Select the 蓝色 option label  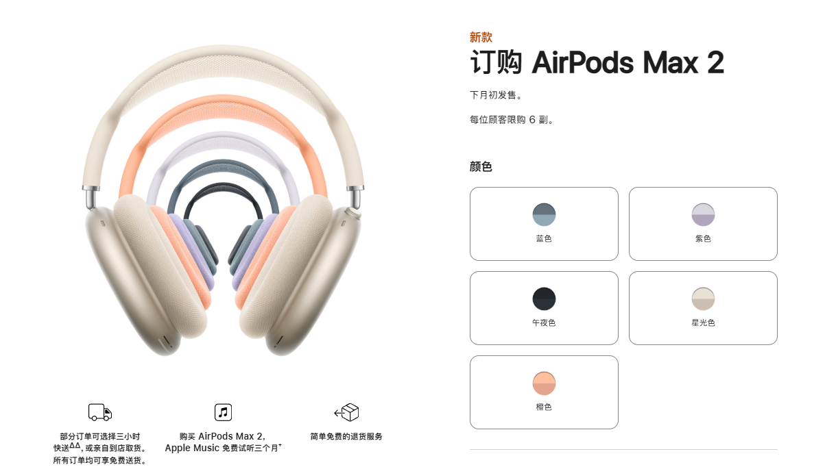(x=544, y=239)
